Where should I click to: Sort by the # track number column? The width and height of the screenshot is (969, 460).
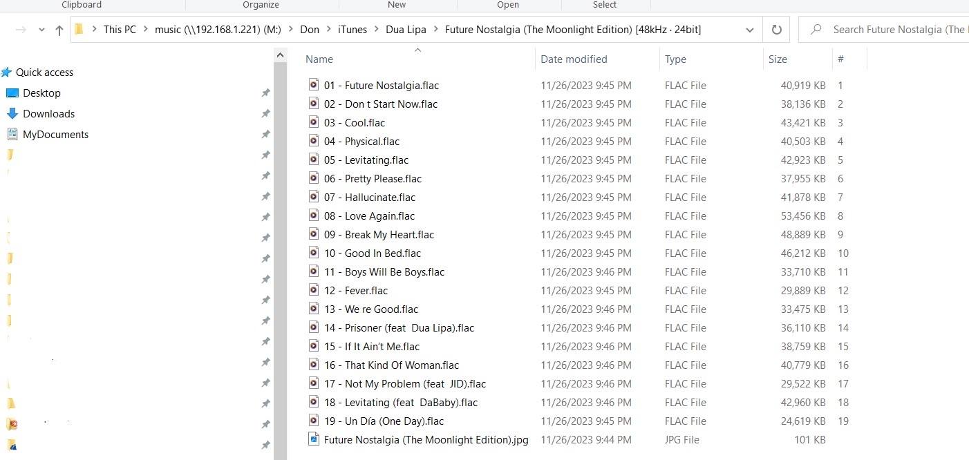click(840, 59)
